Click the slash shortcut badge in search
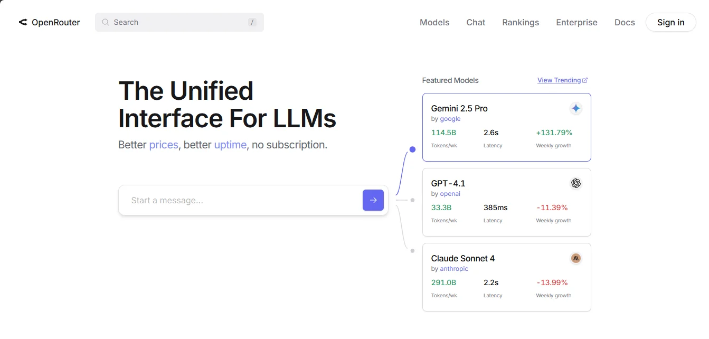This screenshot has width=709, height=339. click(x=252, y=22)
